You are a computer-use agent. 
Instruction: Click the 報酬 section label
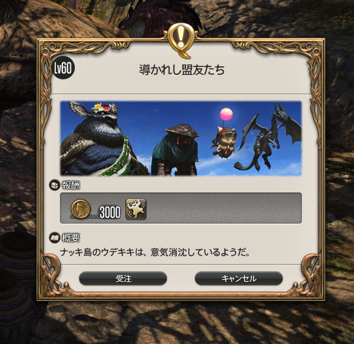point(71,185)
